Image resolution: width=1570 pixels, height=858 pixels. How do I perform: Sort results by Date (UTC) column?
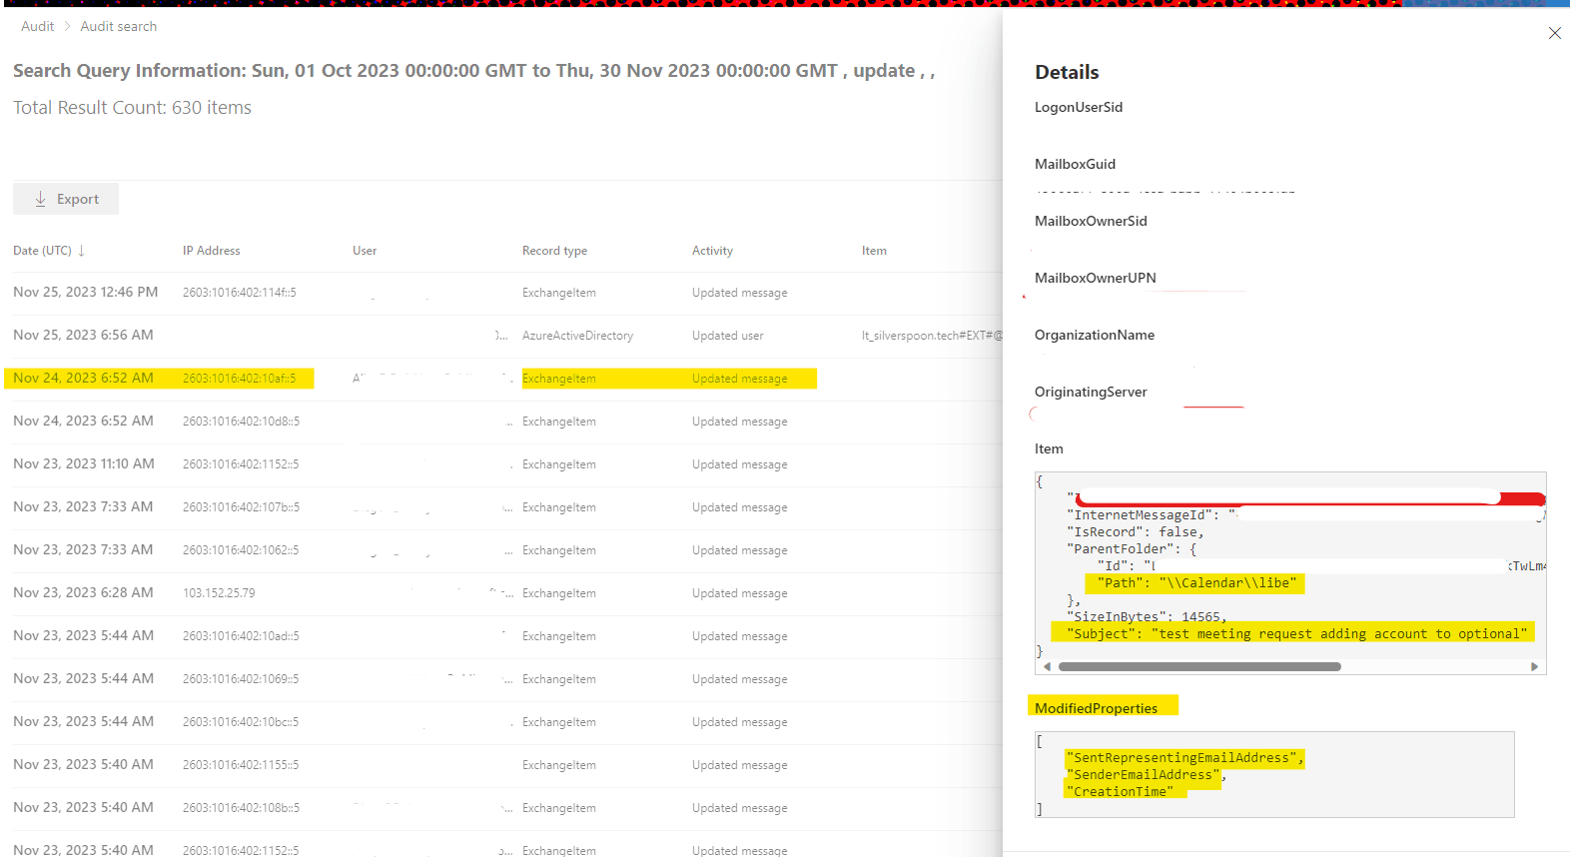click(x=49, y=251)
